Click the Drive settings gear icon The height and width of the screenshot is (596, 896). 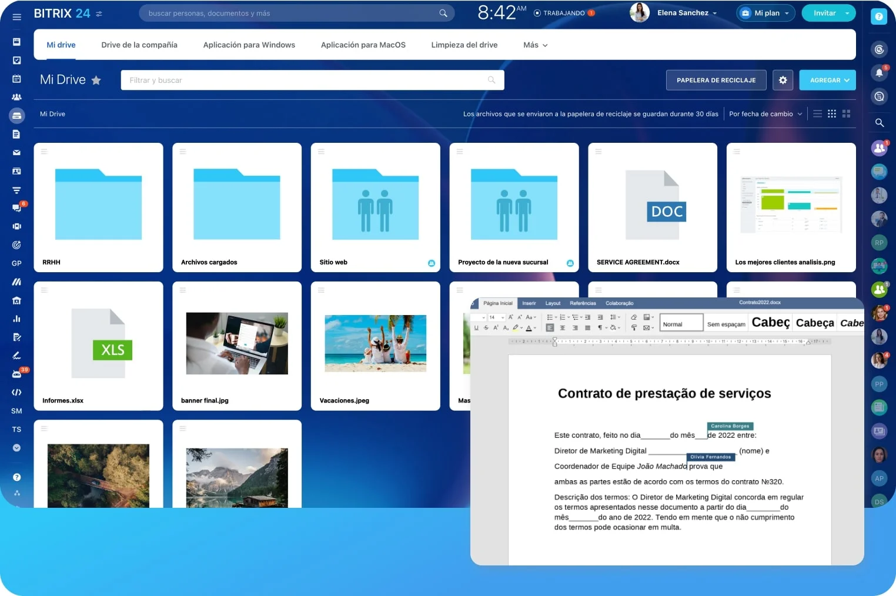click(783, 80)
